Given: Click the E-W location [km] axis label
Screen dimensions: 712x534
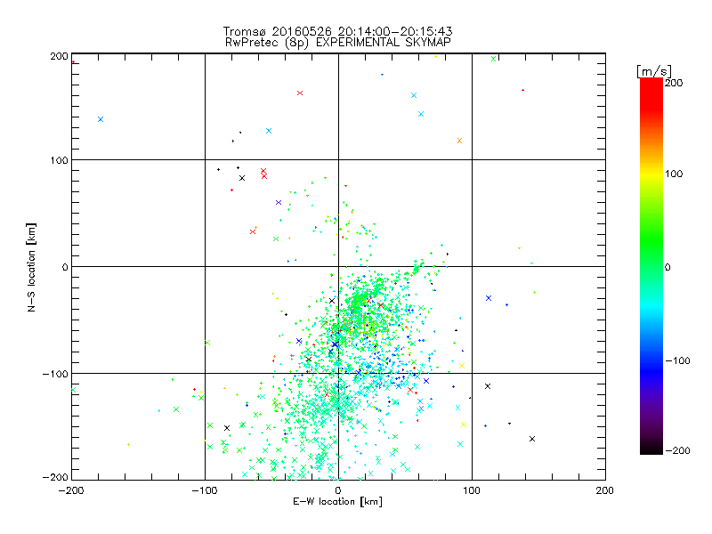Looking at the screenshot, I should (x=337, y=502).
